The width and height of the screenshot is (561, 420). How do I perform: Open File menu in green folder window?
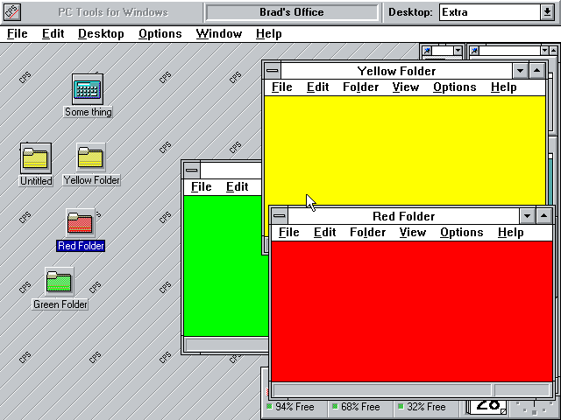click(x=201, y=186)
